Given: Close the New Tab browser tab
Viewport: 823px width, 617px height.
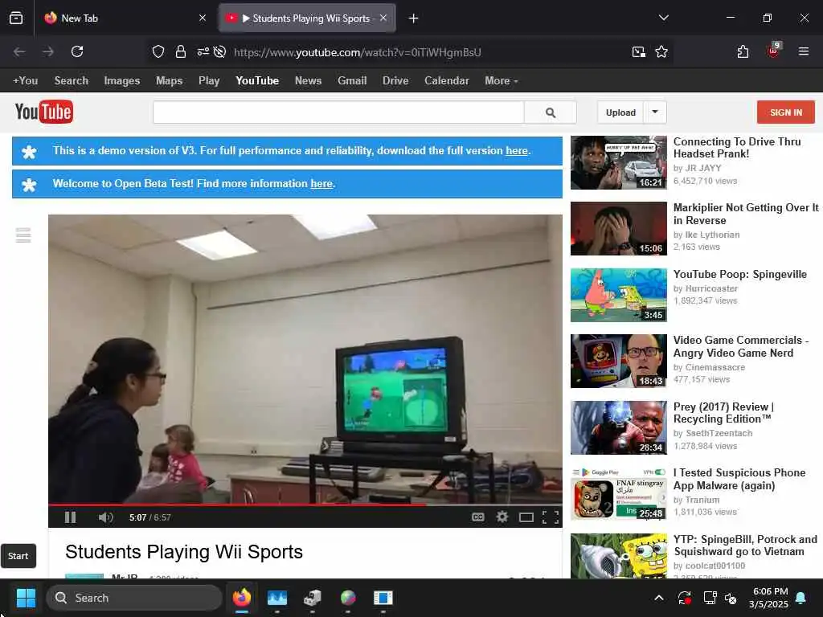Looking at the screenshot, I should (x=203, y=18).
